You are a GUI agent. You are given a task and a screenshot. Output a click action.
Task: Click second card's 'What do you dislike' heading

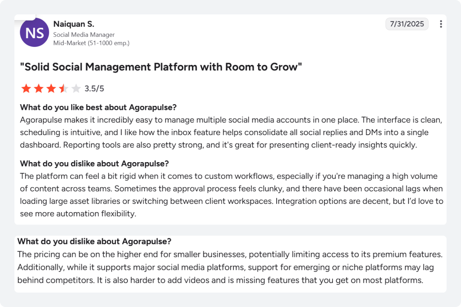tap(94, 241)
